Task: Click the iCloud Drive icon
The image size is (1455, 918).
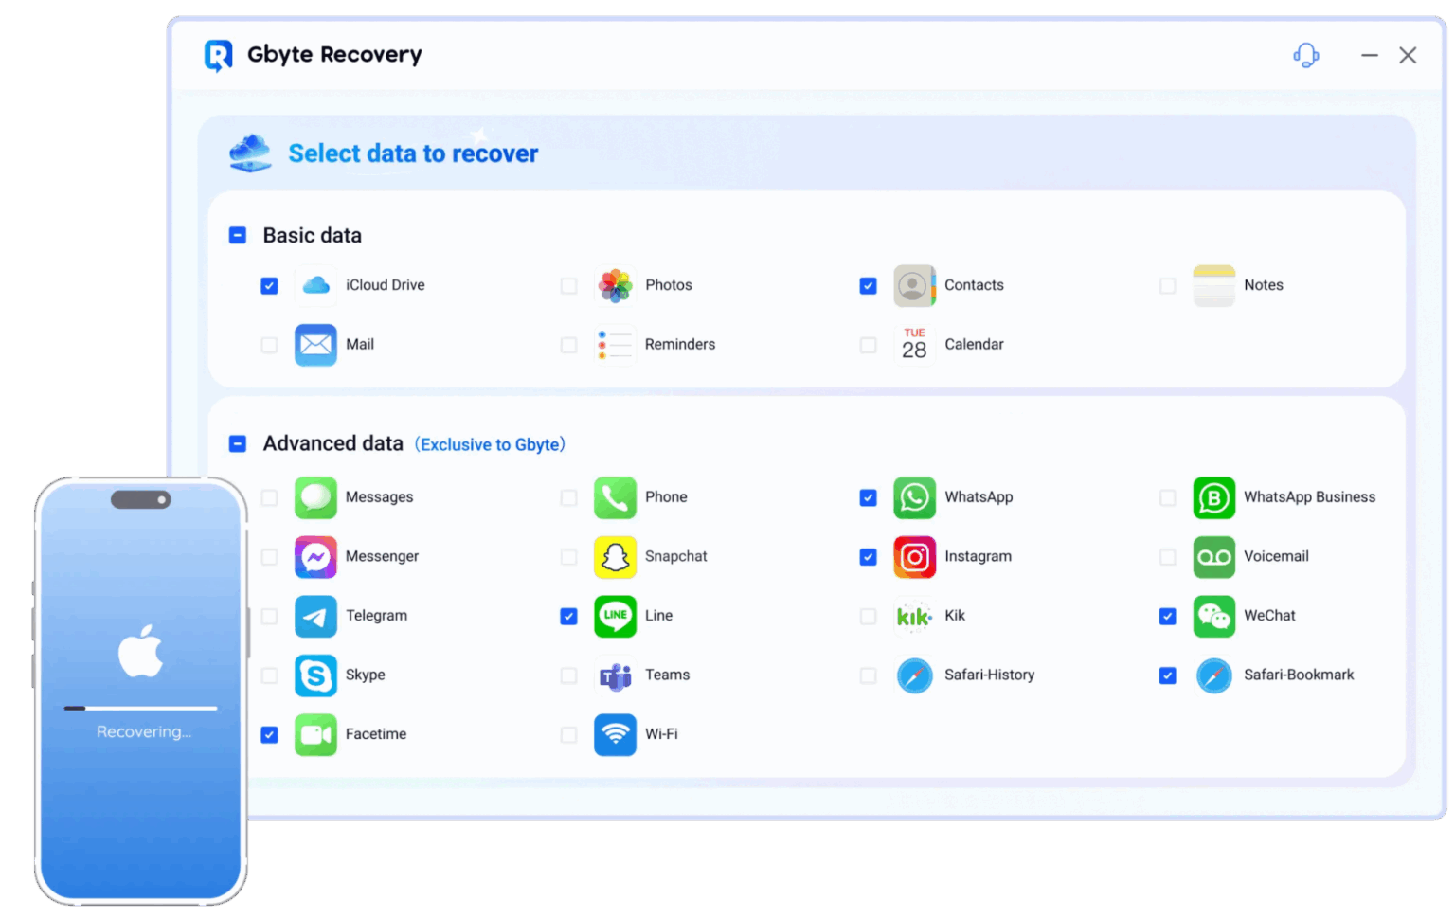Action: tap(315, 285)
